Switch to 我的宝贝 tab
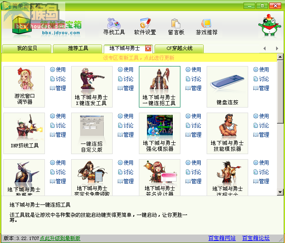Viewport: 285px width, 243px height. click(x=27, y=49)
